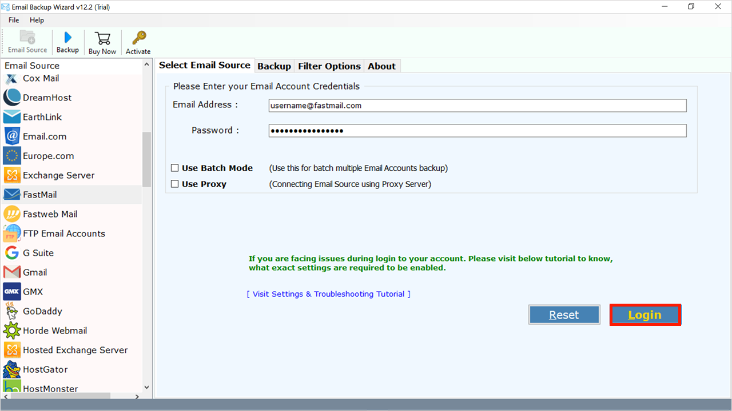Select the GMX icon
732x411 pixels.
point(11,292)
